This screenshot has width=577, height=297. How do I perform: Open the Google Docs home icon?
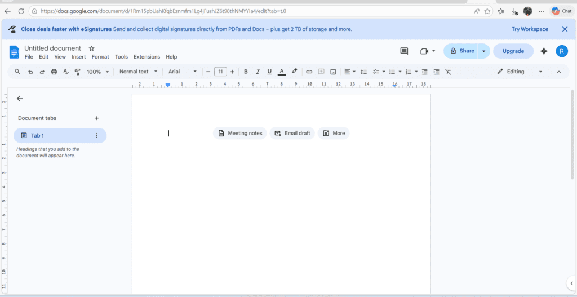point(14,52)
